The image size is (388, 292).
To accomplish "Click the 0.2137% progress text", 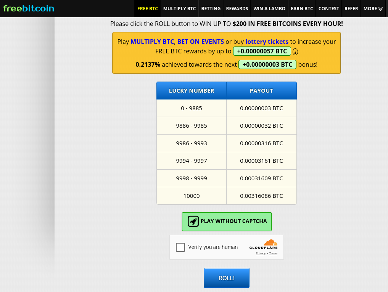I will (x=148, y=64).
